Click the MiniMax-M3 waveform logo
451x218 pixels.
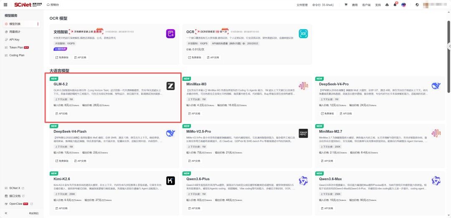[x=303, y=86]
